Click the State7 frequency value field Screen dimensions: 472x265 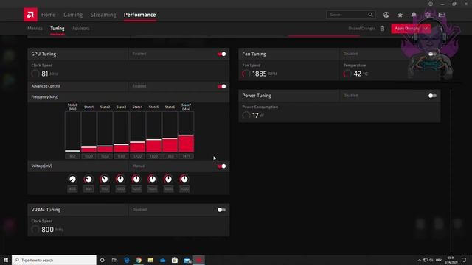187,156
